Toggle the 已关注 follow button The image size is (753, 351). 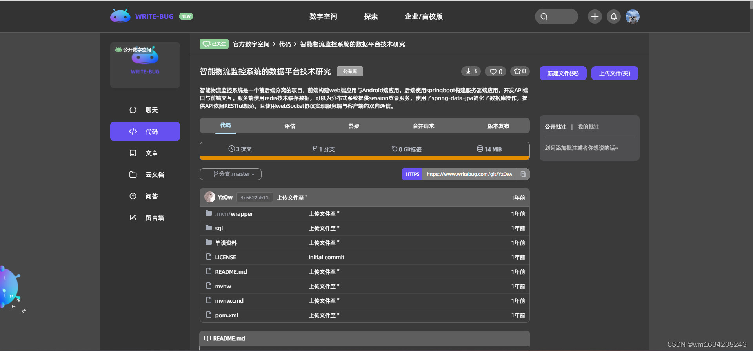214,44
